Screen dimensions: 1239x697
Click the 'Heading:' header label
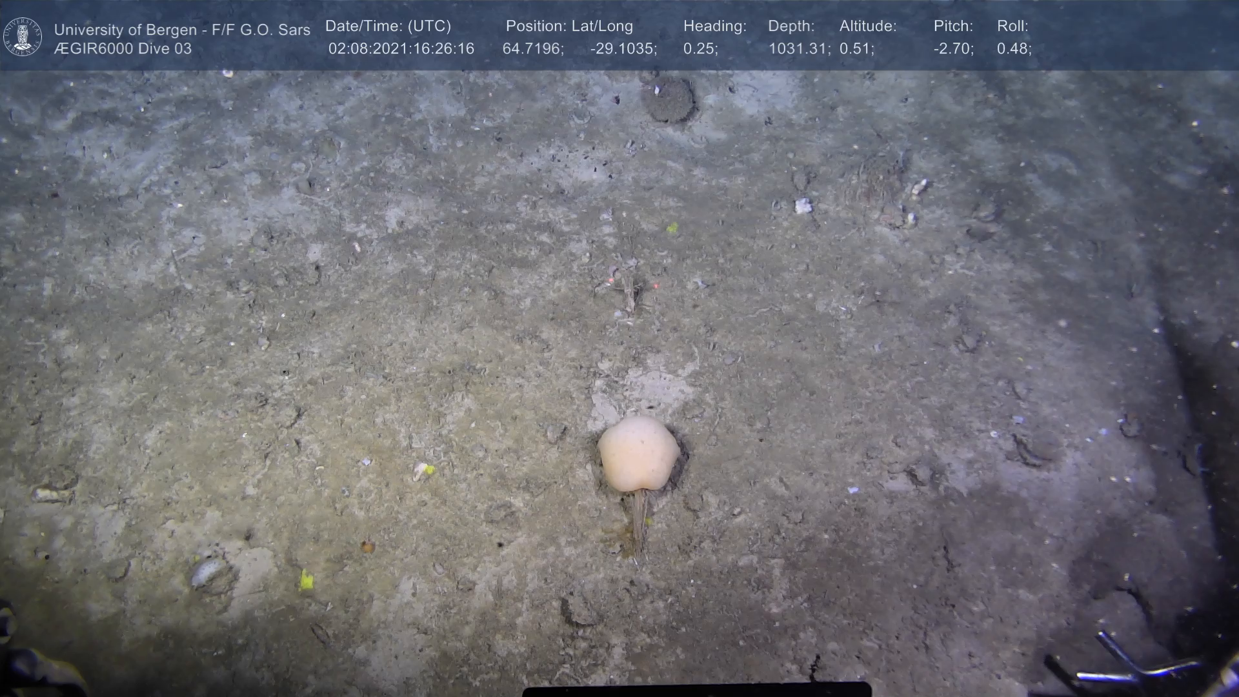tap(714, 26)
